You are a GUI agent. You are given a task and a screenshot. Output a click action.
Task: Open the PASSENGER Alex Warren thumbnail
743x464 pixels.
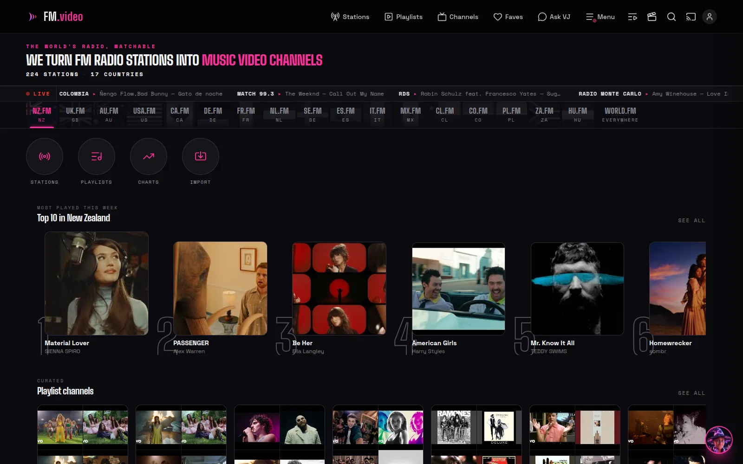[x=220, y=288]
